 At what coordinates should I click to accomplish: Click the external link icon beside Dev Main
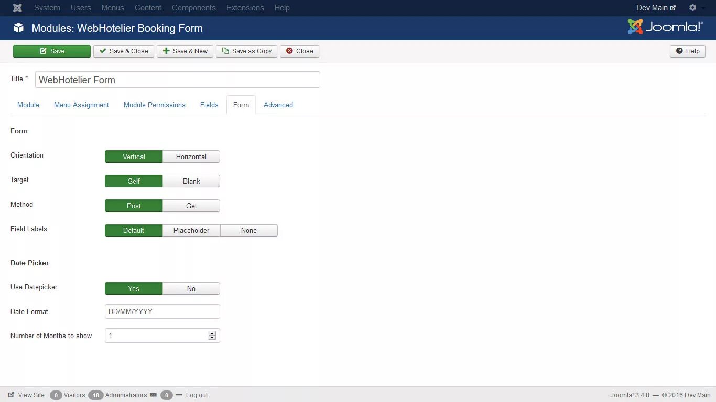[673, 8]
